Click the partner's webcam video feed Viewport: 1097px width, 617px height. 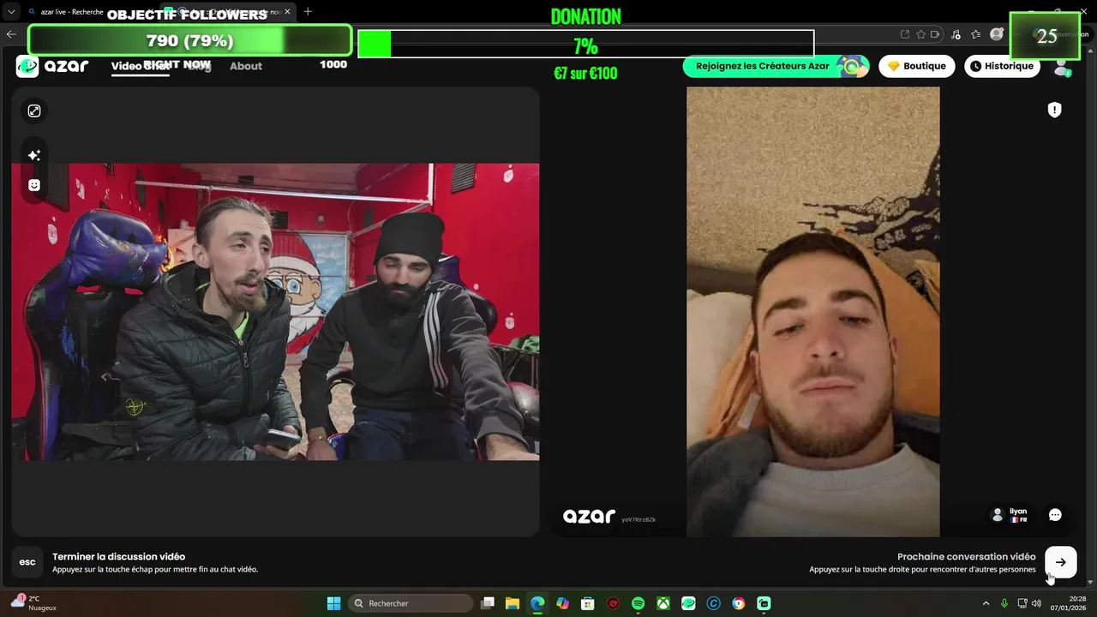click(812, 312)
